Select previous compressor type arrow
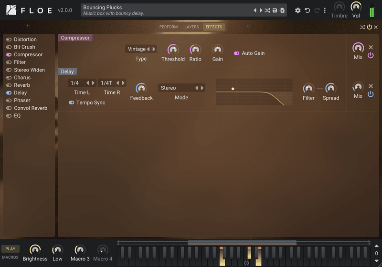 click(149, 49)
